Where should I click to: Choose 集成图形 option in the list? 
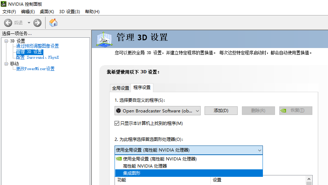[x=189, y=173]
